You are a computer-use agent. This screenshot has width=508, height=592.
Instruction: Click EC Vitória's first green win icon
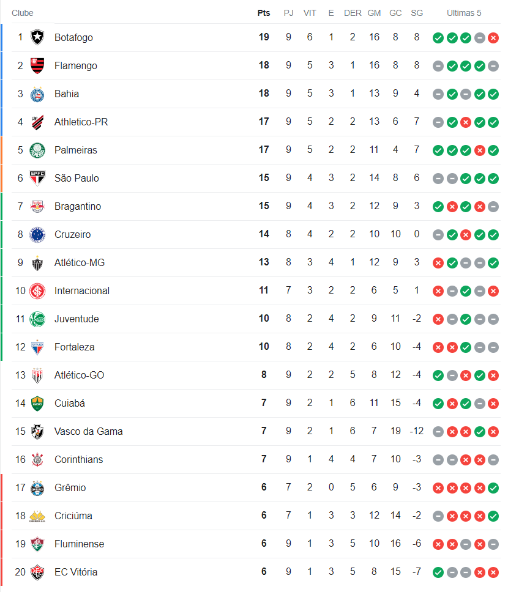438,572
